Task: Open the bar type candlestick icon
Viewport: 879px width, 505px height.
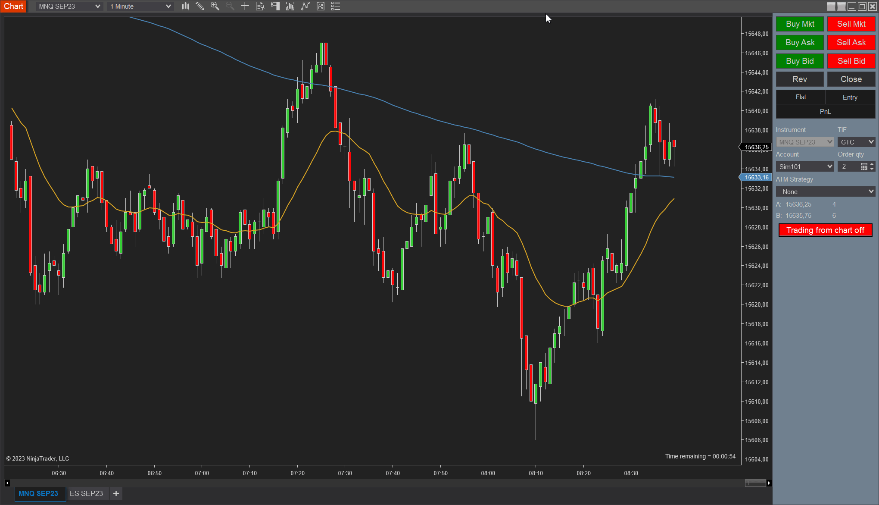Action: [185, 6]
